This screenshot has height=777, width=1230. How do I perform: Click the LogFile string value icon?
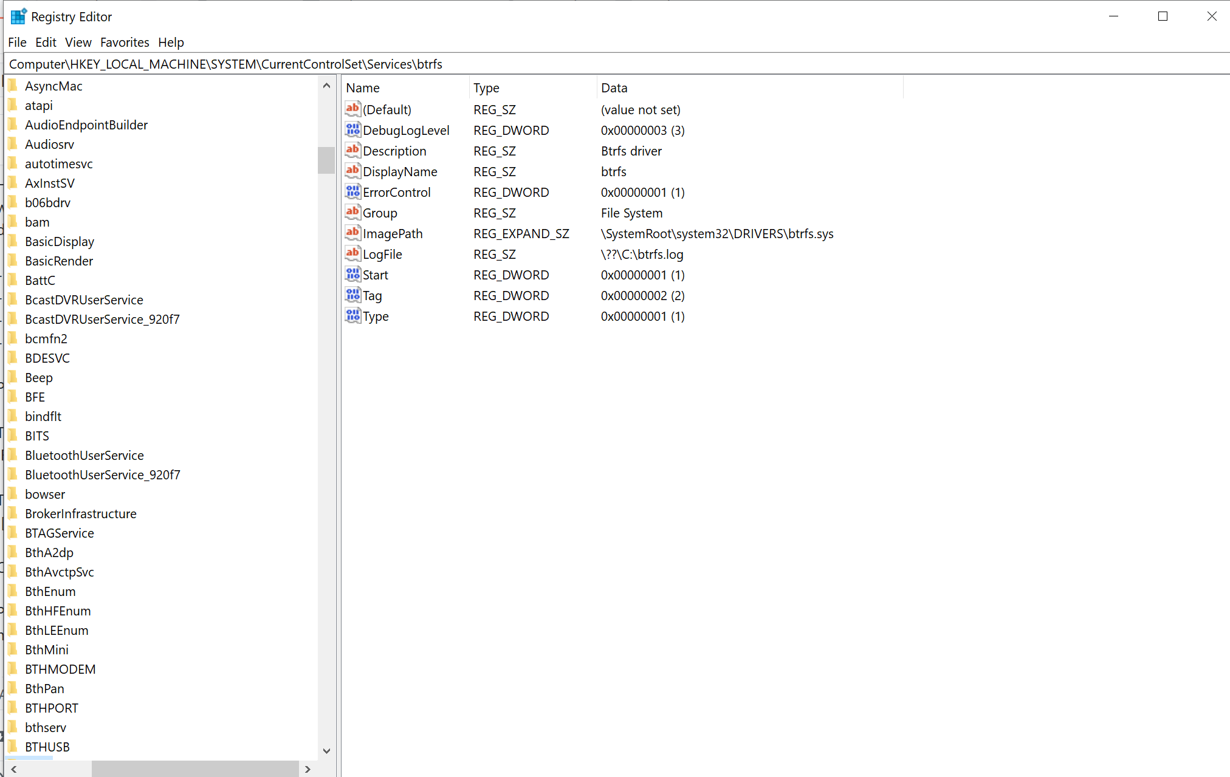point(352,253)
